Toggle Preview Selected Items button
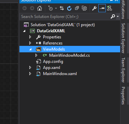 [x=102, y=8]
